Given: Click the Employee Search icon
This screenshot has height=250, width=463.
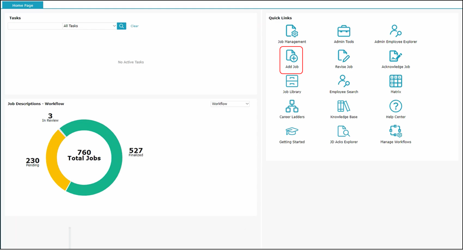Looking at the screenshot, I should [344, 81].
